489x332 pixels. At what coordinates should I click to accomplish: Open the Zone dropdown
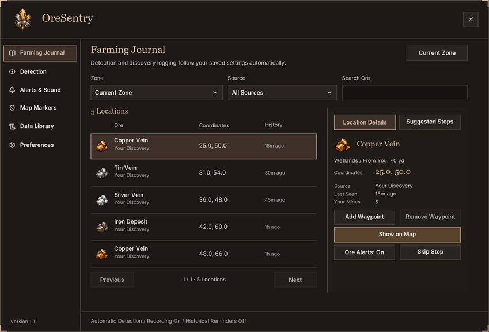tap(157, 93)
